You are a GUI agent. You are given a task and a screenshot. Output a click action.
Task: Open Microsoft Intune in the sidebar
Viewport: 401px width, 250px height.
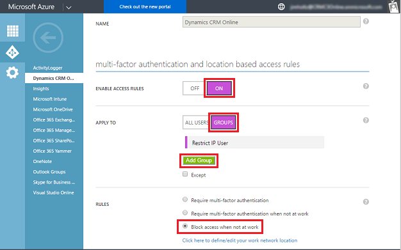coord(50,99)
